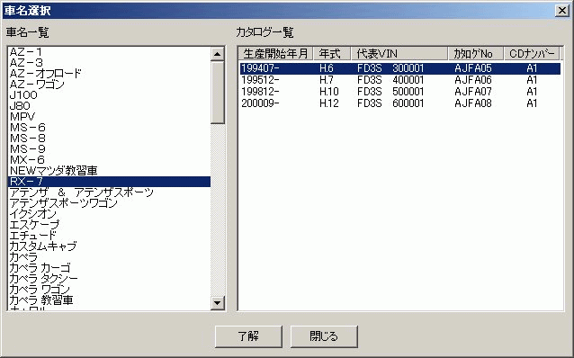
Task: Select エスケープ in the car list
Action: (x=109, y=225)
